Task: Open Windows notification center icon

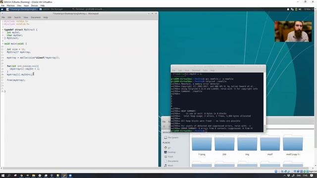Action: (312, 176)
